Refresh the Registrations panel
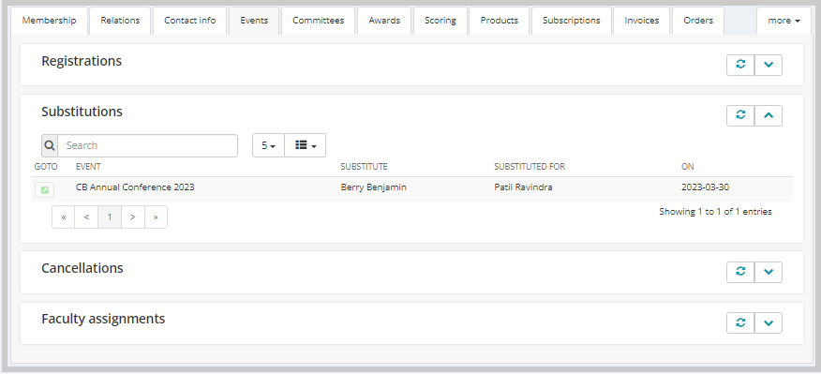 (740, 65)
